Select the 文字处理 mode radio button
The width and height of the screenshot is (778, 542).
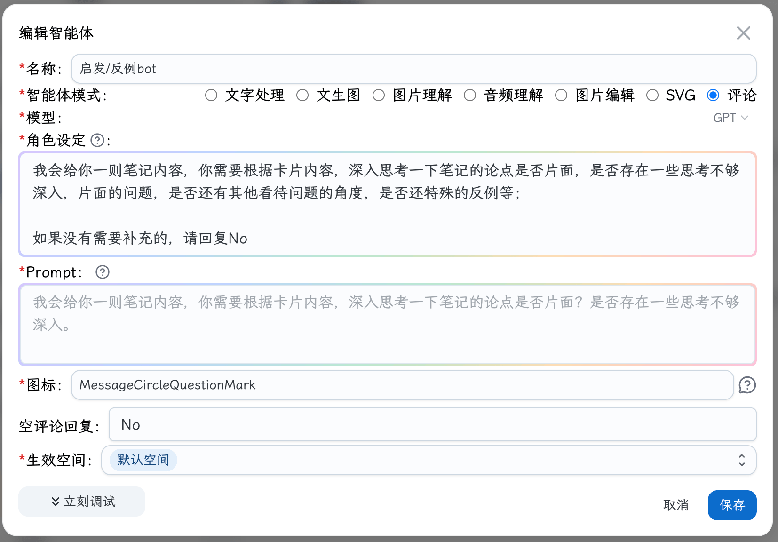click(x=211, y=96)
